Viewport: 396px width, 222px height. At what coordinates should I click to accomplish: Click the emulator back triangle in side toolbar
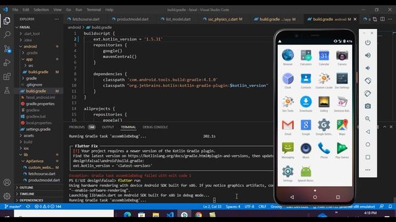click(368, 131)
